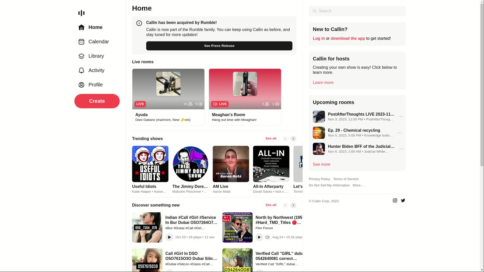The height and width of the screenshot is (272, 484).
Task: Open the Useful Idiots show cover
Action: pyautogui.click(x=150, y=164)
